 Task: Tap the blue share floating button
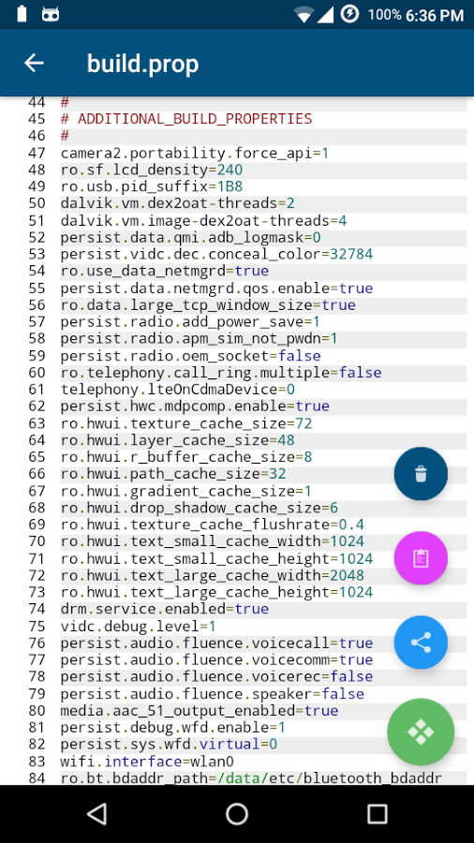click(x=421, y=642)
